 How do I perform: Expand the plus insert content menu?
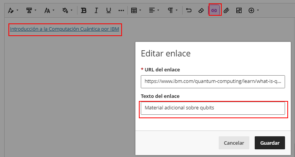[254, 10]
